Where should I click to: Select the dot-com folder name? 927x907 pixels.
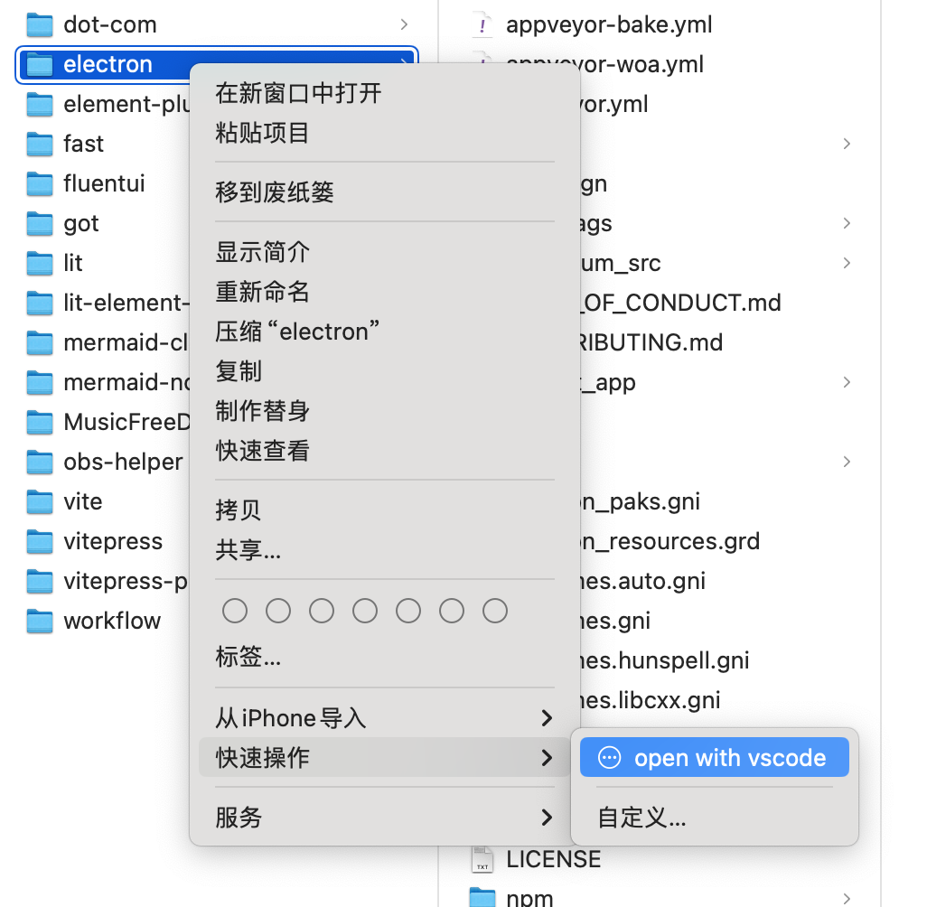point(110,24)
